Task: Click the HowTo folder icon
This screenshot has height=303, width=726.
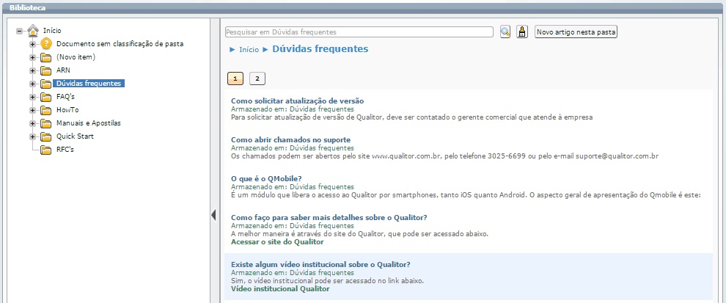Action: tap(46, 110)
